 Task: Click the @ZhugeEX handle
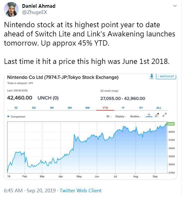point(34,12)
